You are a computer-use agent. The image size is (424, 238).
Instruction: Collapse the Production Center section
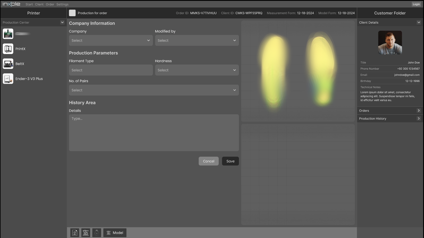(62, 22)
